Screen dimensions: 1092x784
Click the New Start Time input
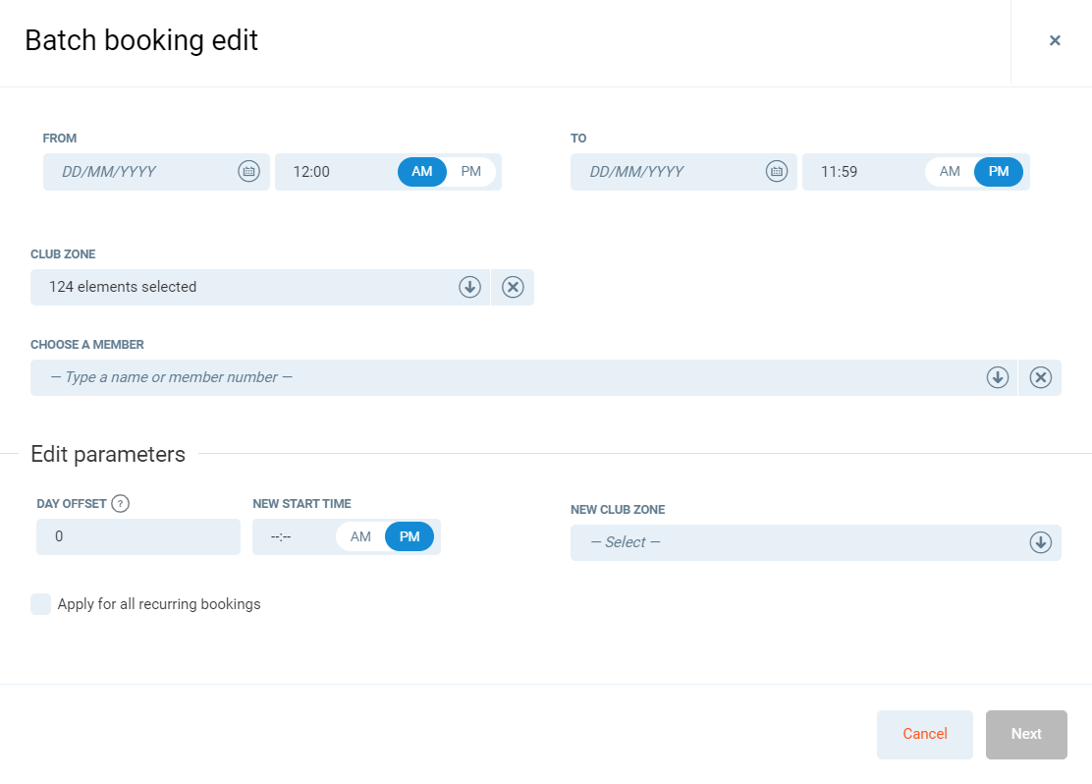[x=290, y=537]
